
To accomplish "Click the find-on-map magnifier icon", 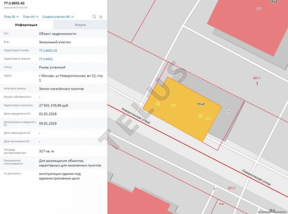I will pos(94,17).
